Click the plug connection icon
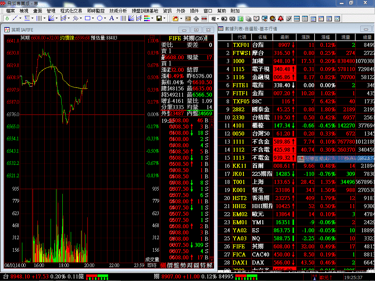The width and height of the screenshot is (375, 281). [x=288, y=18]
